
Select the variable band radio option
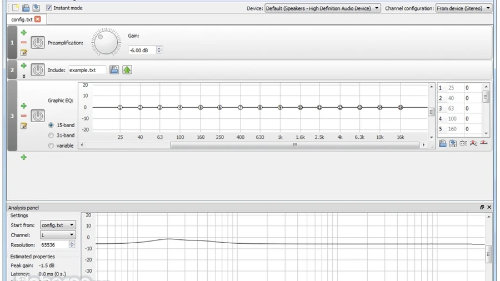click(x=51, y=145)
